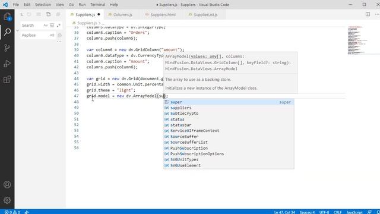Click line number 44 in gutter
The width and height of the screenshot is (380, 214).
click(77, 78)
